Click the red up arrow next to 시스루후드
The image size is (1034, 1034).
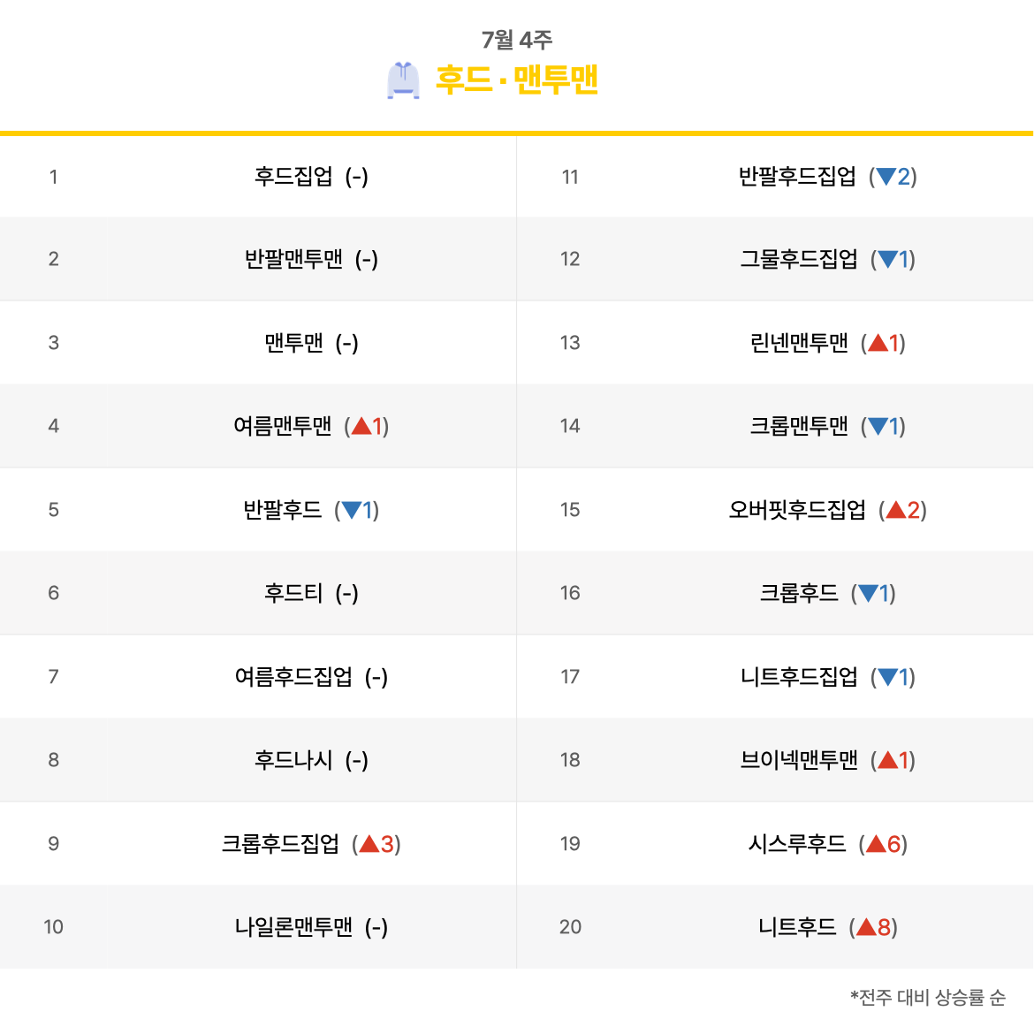pos(877,843)
